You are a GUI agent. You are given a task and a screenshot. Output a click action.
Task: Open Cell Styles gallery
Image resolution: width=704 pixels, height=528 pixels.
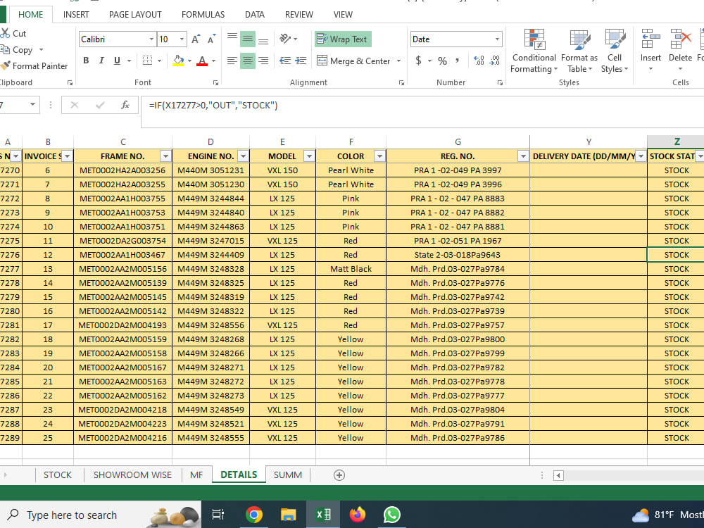tap(614, 51)
